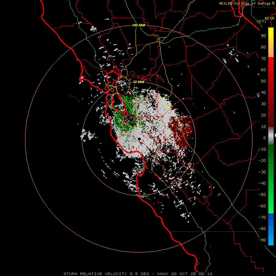Click the 100 NMI range ring label
276x276 pixels.
coord(139,25)
